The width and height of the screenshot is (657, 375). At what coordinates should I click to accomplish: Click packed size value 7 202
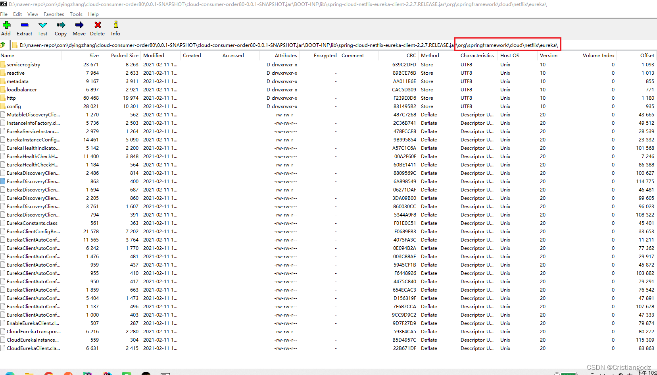tap(132, 232)
